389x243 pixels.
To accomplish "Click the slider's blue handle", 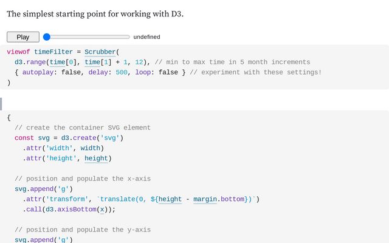I will click(x=47, y=37).
